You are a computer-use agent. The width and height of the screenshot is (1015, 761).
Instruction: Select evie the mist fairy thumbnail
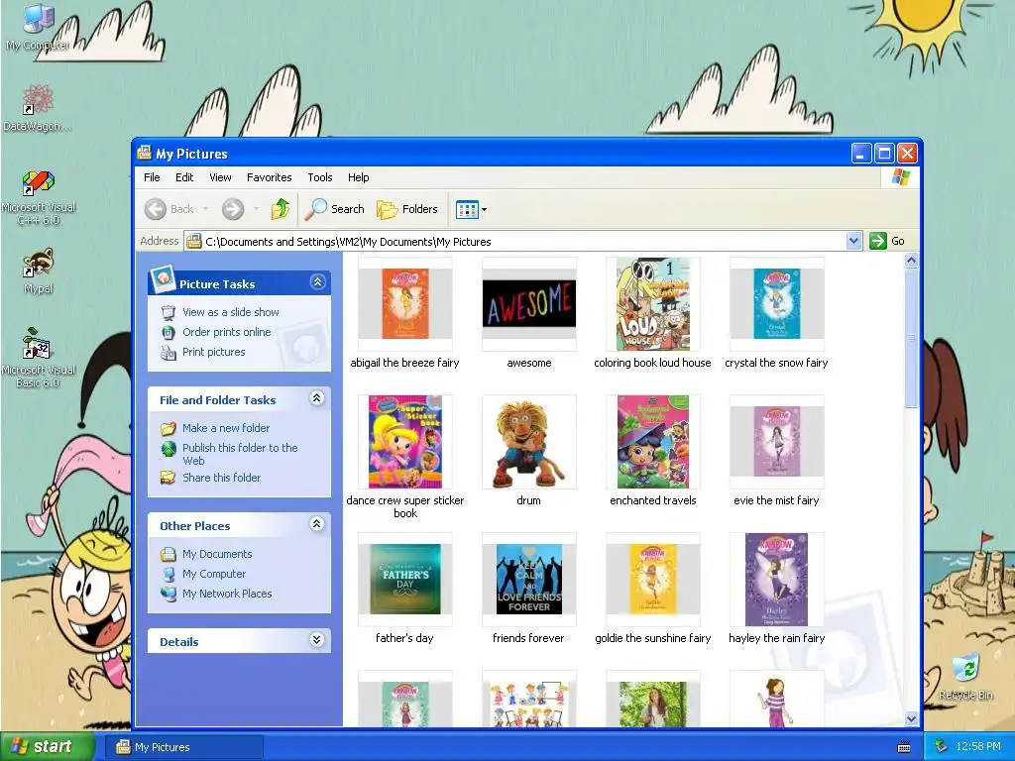[x=777, y=442]
